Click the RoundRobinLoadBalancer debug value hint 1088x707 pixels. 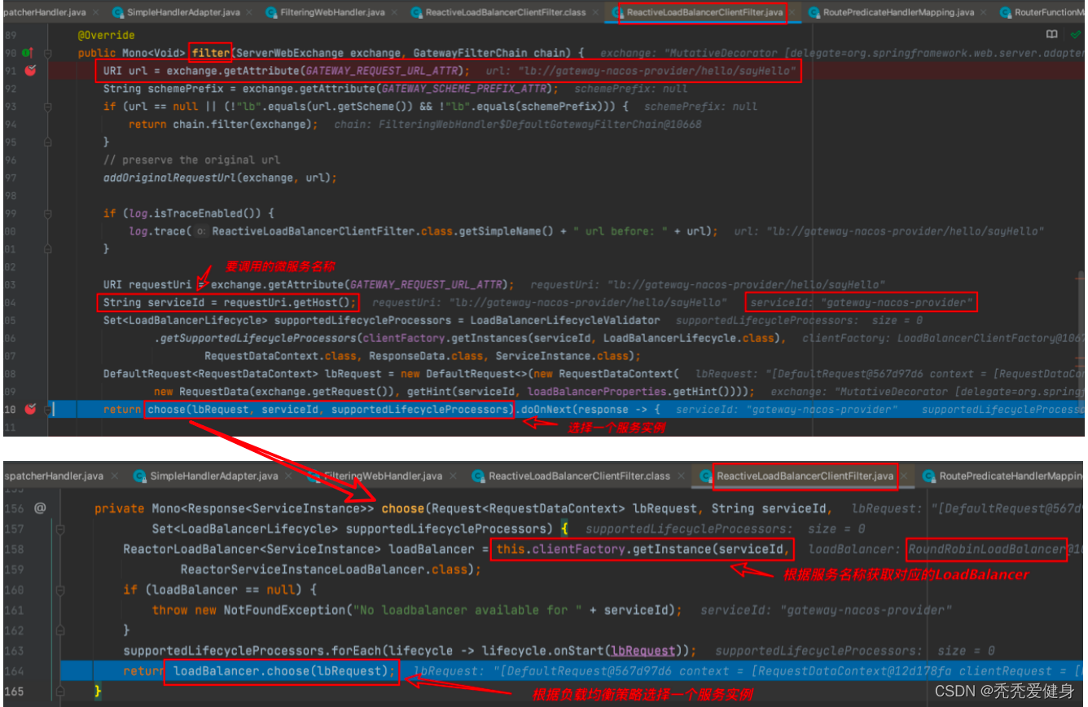coord(988,549)
